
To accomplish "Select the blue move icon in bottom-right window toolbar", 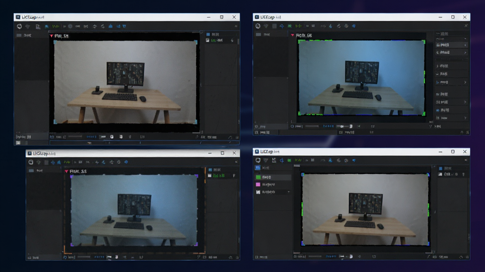I will click(x=281, y=161).
